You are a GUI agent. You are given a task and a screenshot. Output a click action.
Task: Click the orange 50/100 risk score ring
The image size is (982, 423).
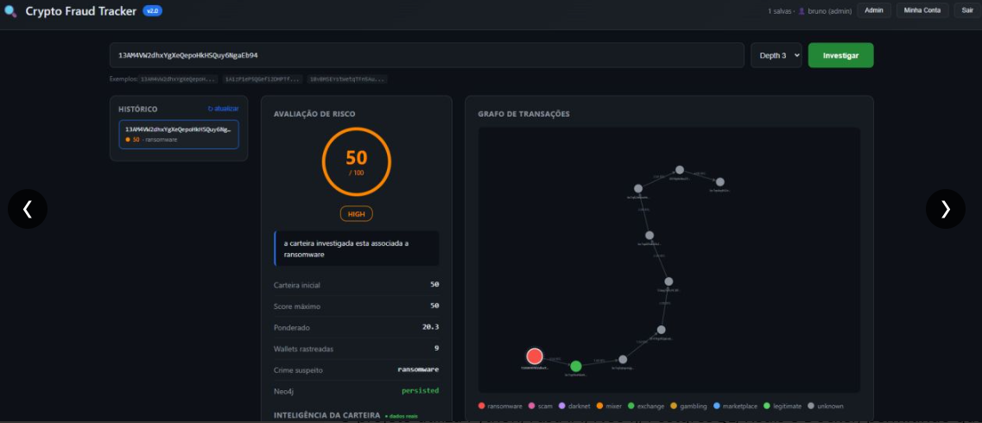point(357,162)
